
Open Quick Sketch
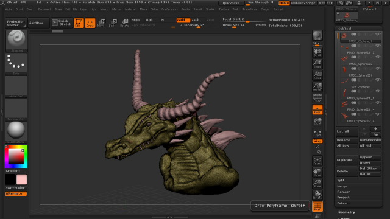pyautogui.click(x=62, y=23)
